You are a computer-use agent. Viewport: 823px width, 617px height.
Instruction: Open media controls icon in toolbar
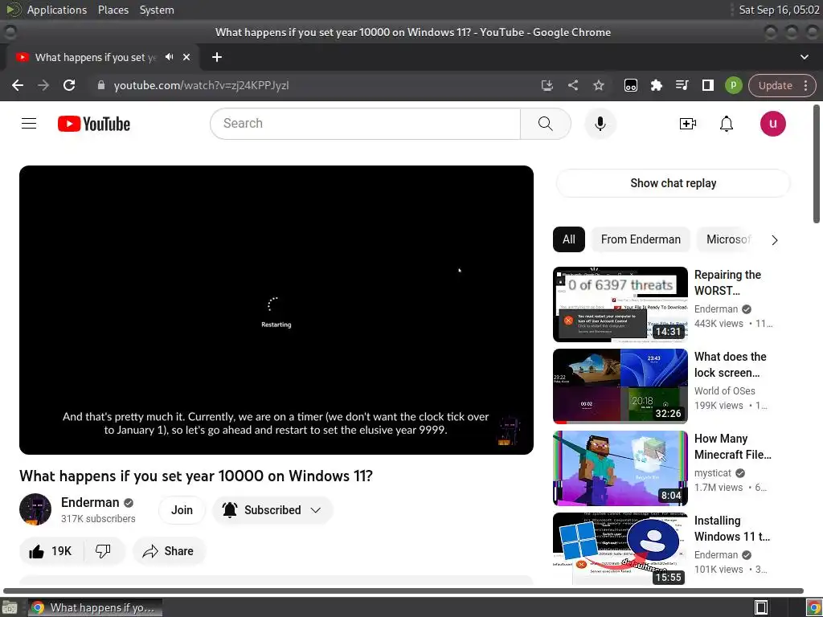coord(682,85)
